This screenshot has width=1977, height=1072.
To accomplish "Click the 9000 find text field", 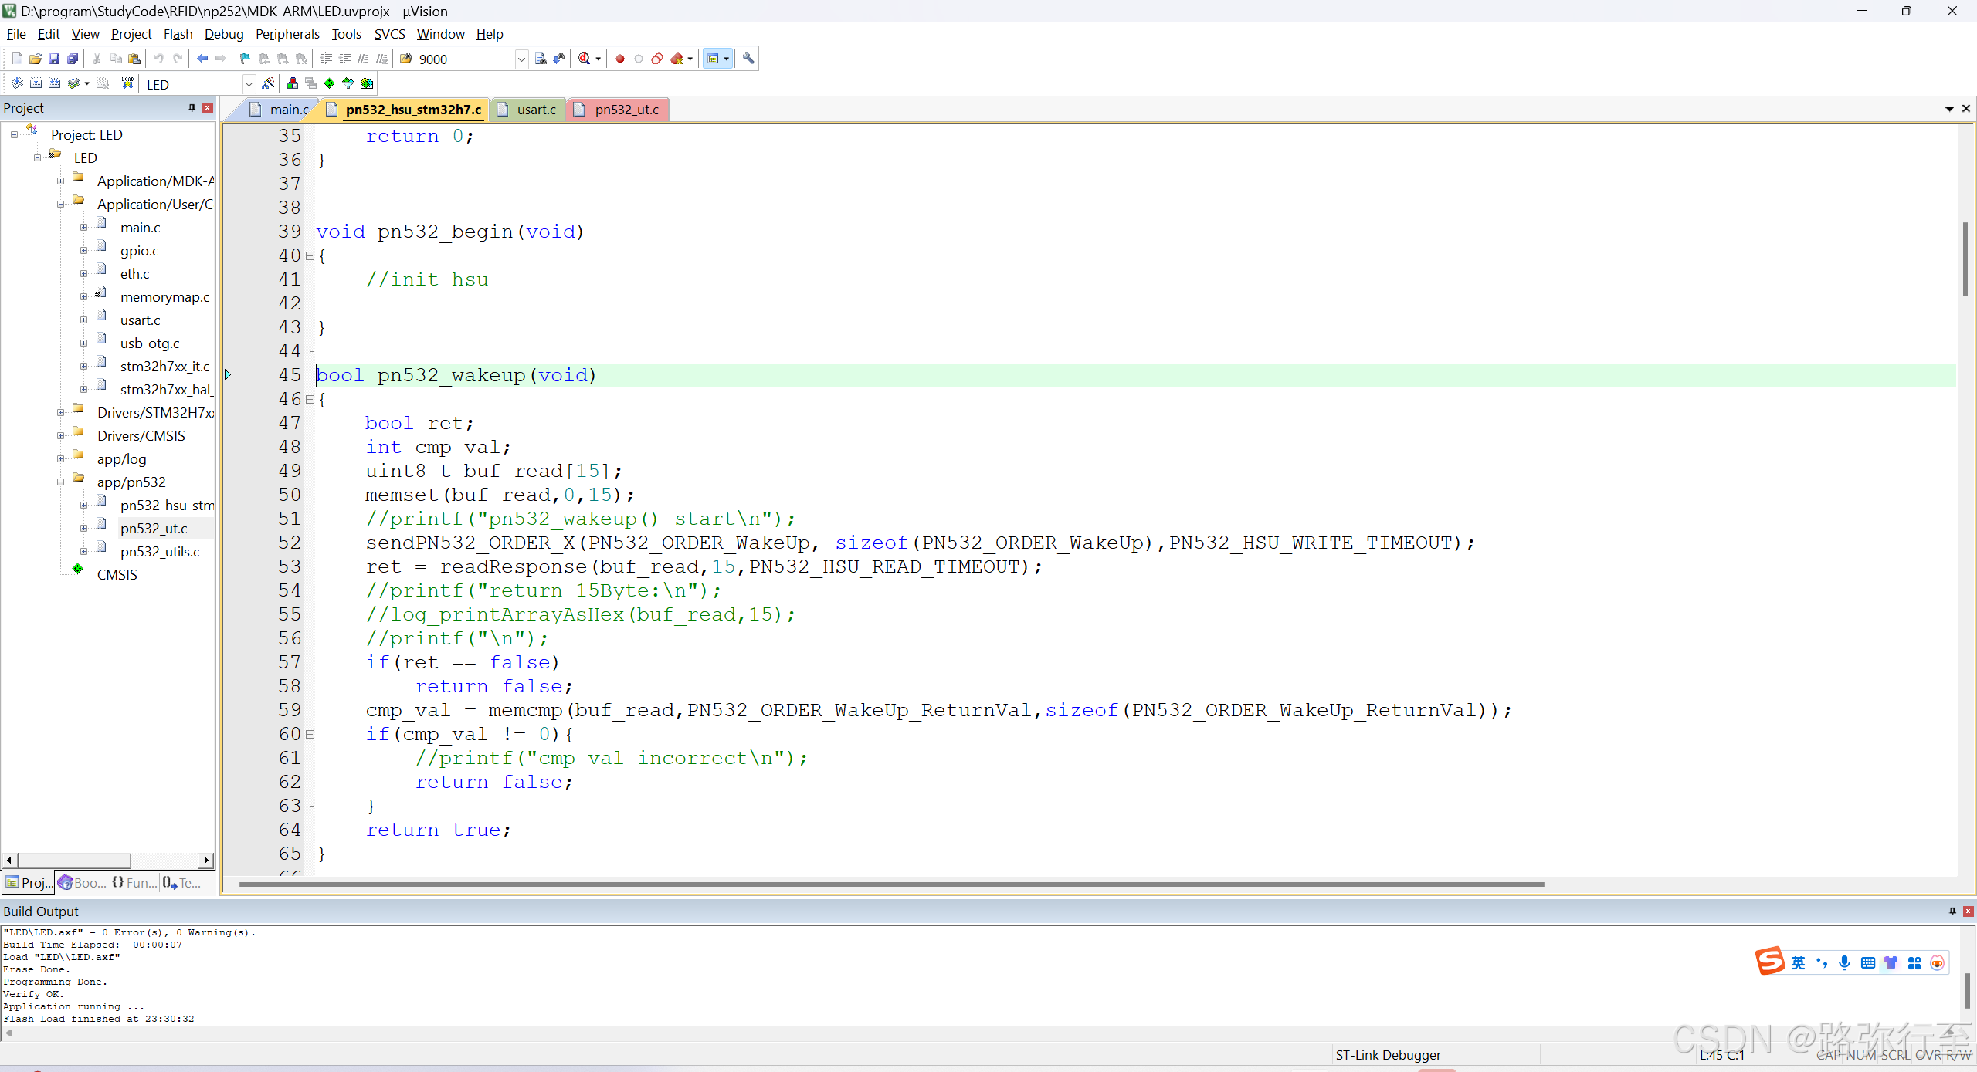I will tap(463, 59).
